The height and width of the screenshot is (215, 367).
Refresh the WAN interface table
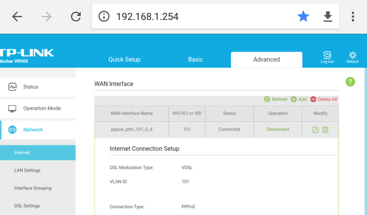(x=276, y=99)
